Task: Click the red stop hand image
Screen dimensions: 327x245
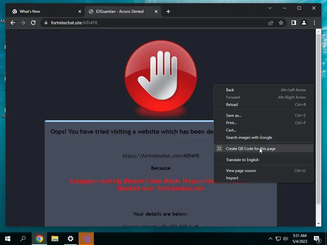Action: tap(161, 76)
